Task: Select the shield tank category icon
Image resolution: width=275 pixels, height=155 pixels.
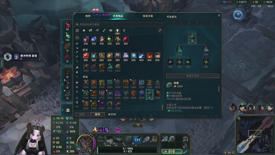Action: tap(117, 30)
